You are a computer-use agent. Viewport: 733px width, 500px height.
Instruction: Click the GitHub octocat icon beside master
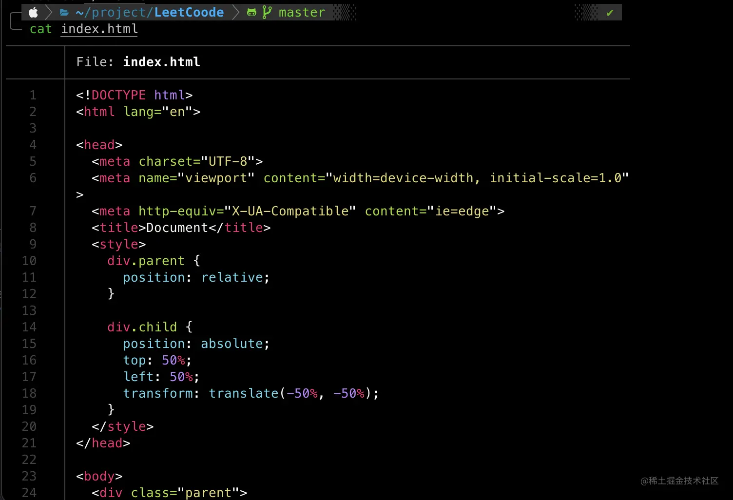pyautogui.click(x=251, y=12)
